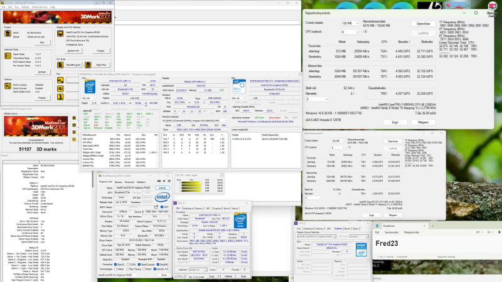Open the File menu in 3DMark2001
Viewport: 502px width, 282px height.
point(4,7)
